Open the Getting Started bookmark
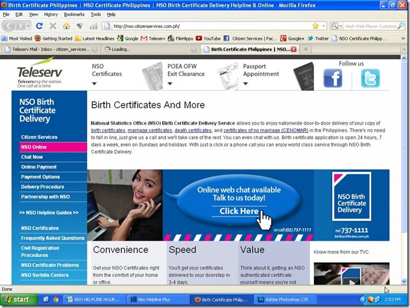The image size is (410, 308). 54,38
